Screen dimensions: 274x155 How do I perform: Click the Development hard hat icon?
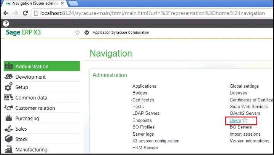coord(9,76)
